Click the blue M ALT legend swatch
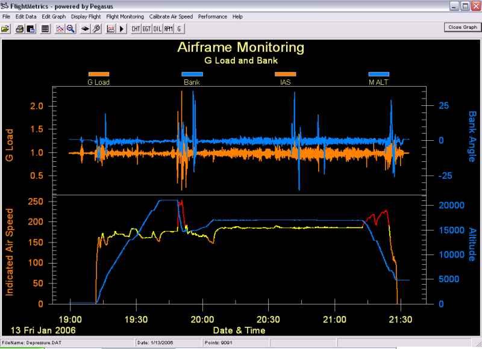This screenshot has width=482, height=349. click(379, 74)
